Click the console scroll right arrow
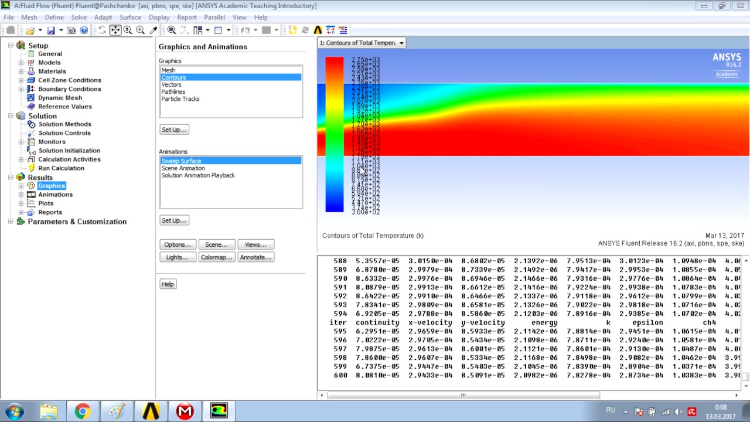Screen dimensions: 750x422 (737, 395)
